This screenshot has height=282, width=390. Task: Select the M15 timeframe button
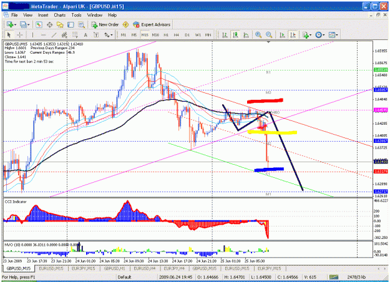145,35
